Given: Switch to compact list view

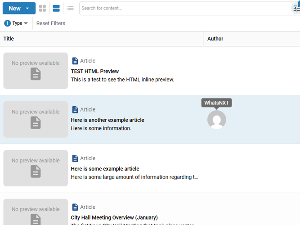Looking at the screenshot, I should [70, 8].
